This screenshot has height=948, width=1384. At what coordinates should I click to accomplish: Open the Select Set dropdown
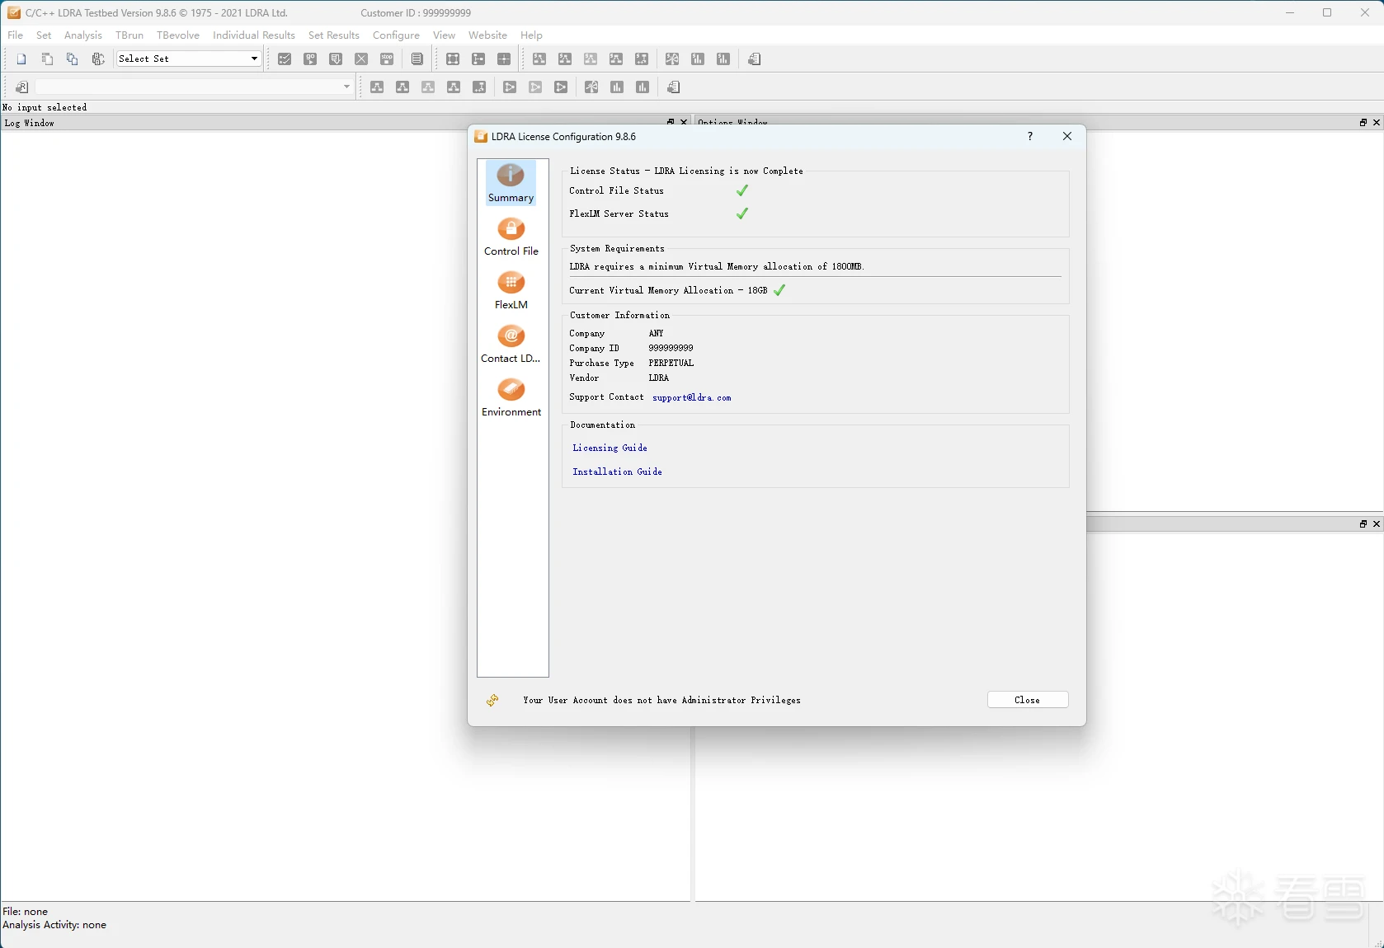tap(189, 59)
